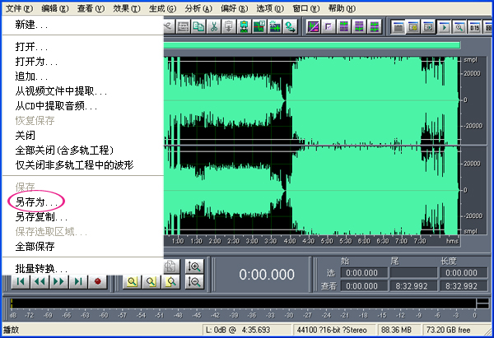Open the 帮助 (Help) menu
Viewport: 494px width, 338px height.
pos(342,8)
